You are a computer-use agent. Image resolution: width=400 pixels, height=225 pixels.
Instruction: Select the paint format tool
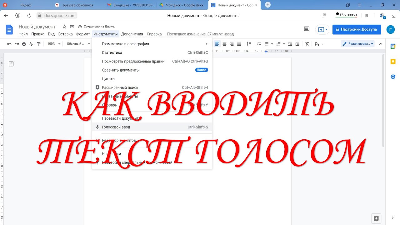[x=39, y=44]
